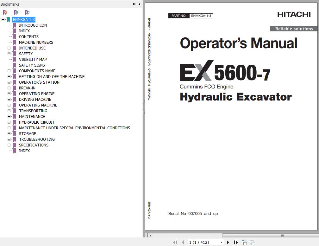This screenshot has width=319, height=246.
Task: Click the bookmark icon beside SAFETY SIGNS
Action: 15,65
